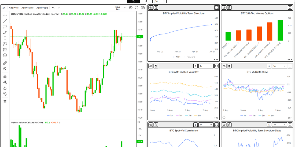Expand Term Structure panel to fullscreen
The height and width of the screenshot is (147, 295).
point(216,8)
